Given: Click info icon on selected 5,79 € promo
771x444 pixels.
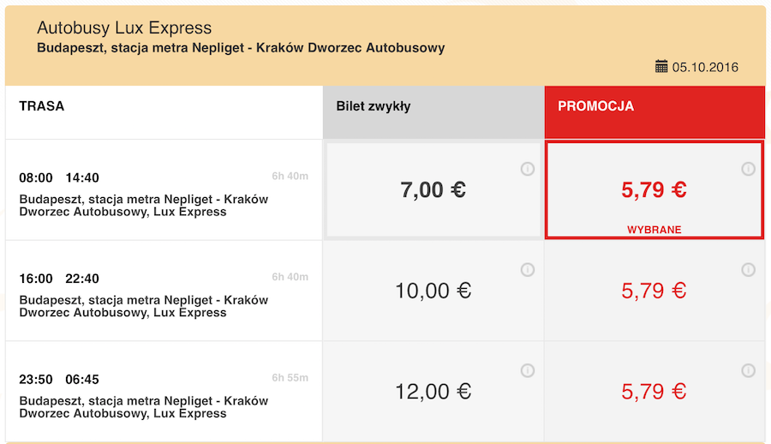Looking at the screenshot, I should click(748, 169).
